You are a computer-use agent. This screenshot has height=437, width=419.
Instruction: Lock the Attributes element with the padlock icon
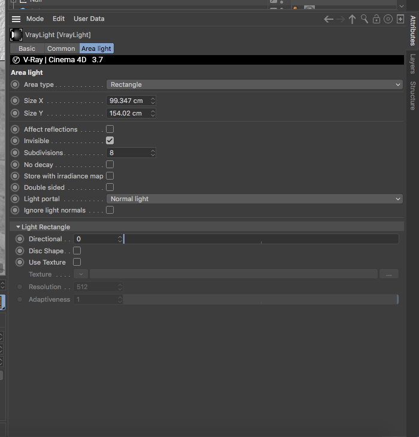[x=377, y=19]
